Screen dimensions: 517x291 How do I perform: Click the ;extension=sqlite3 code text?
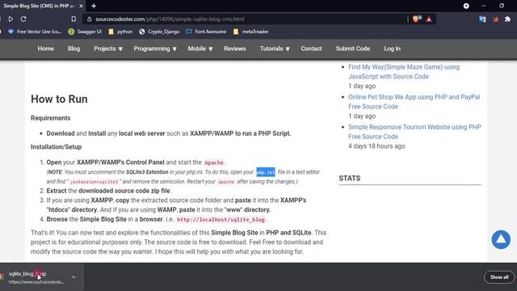coord(94,182)
